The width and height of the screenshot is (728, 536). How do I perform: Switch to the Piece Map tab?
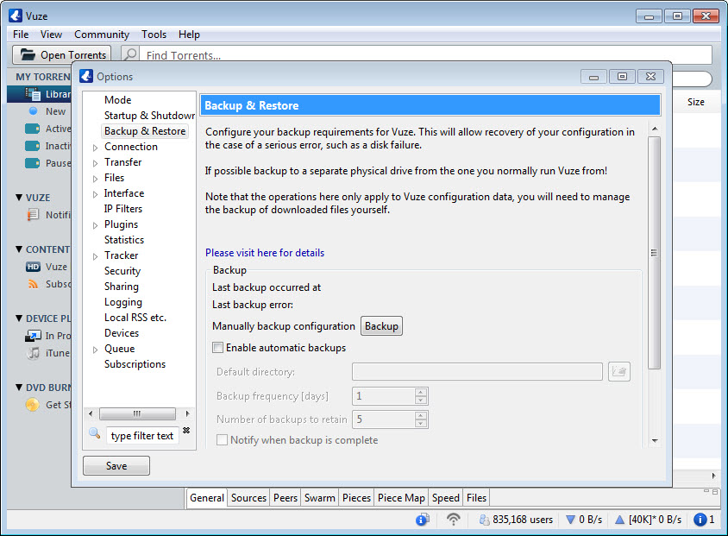(x=401, y=498)
